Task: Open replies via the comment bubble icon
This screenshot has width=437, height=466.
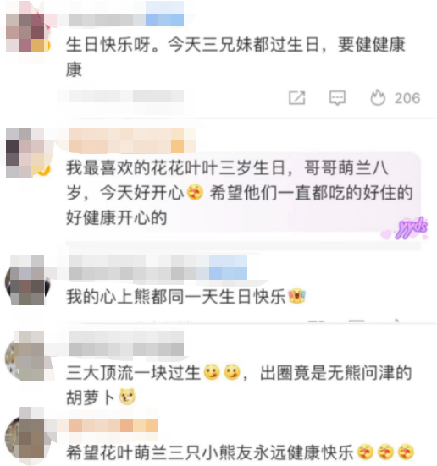Action: tap(337, 98)
